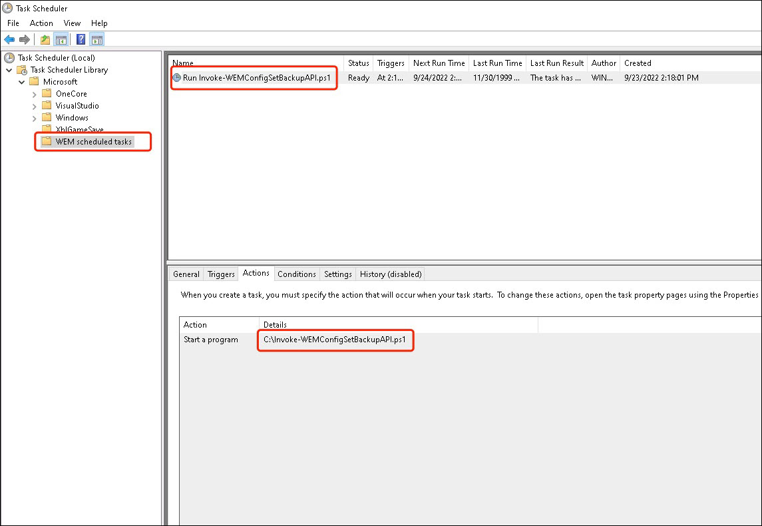Screen dimensions: 762x526
Task: Click the VisualStudio folder icon
Action: click(x=47, y=105)
